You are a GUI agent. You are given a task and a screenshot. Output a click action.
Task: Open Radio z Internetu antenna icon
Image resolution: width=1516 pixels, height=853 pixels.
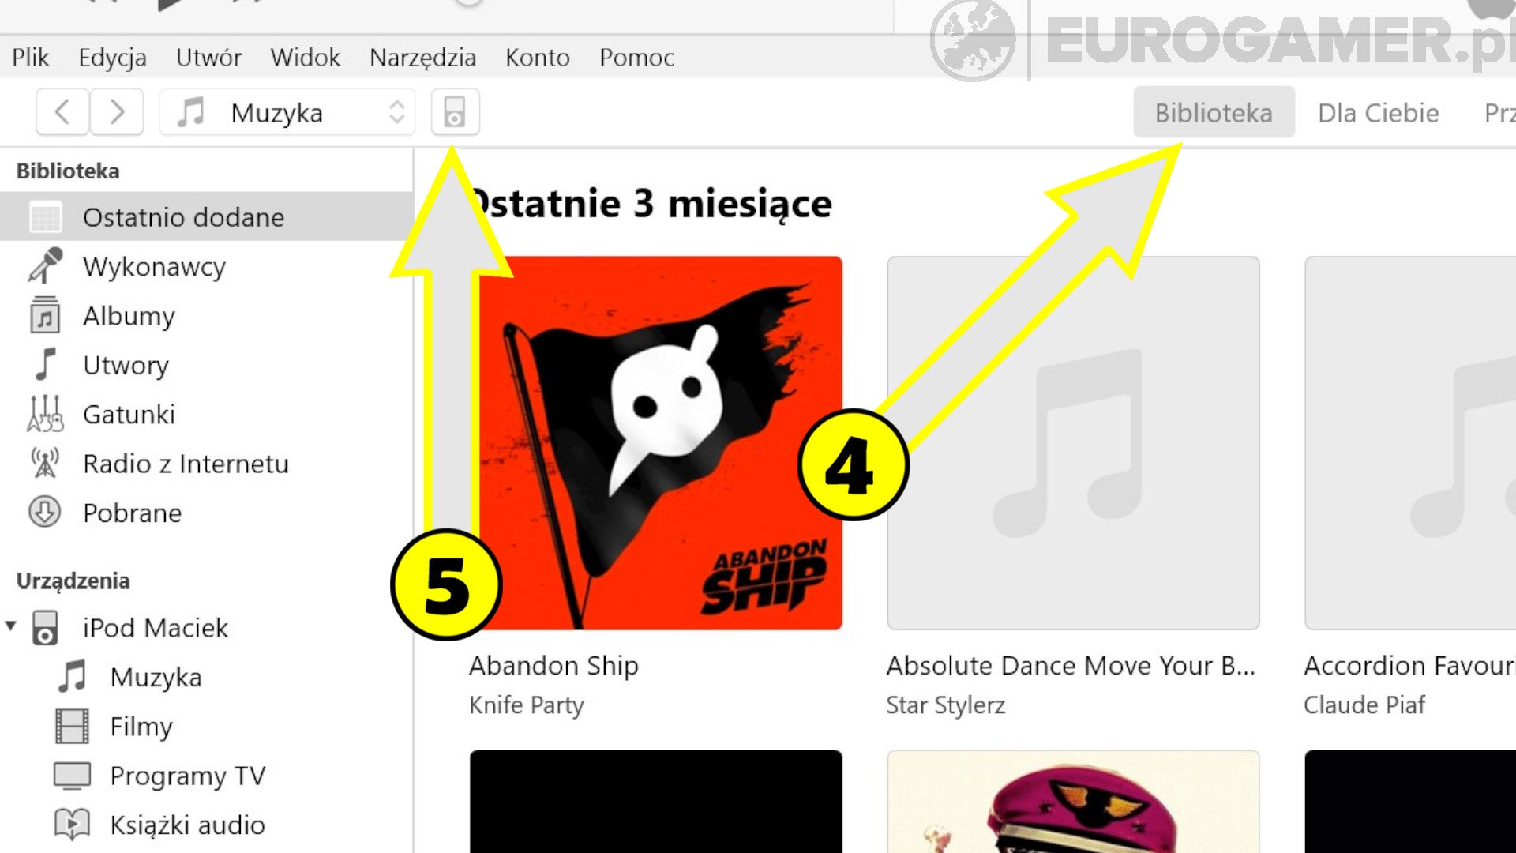click(x=45, y=464)
